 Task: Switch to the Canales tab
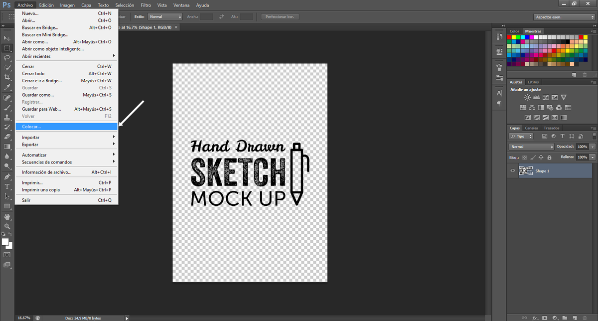click(x=532, y=128)
